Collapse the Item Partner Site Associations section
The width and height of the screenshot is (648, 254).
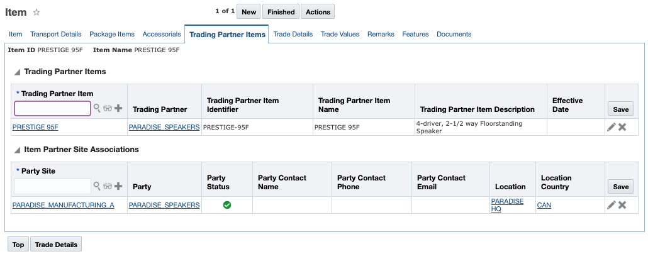click(17, 150)
